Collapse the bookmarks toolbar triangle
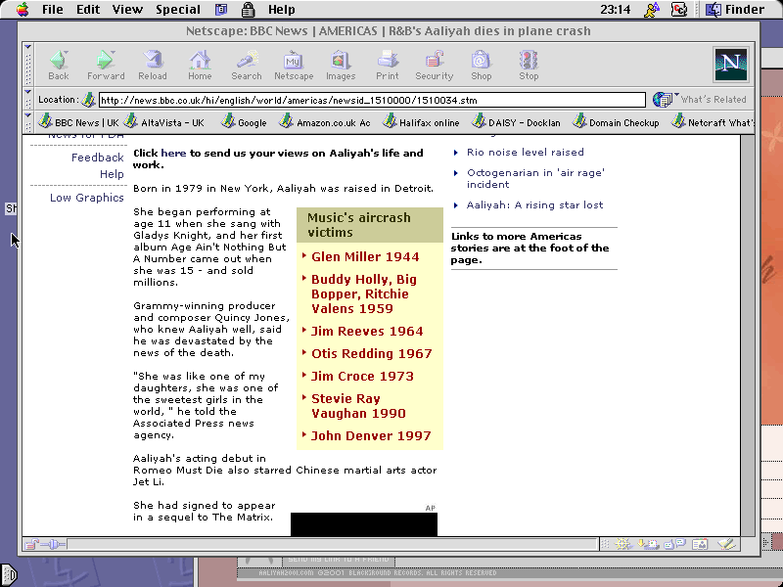The height and width of the screenshot is (587, 783). click(28, 115)
